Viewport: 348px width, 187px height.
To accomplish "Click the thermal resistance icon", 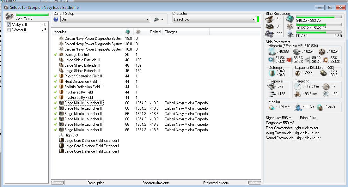I will [289, 59].
